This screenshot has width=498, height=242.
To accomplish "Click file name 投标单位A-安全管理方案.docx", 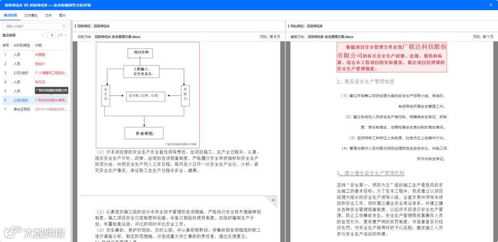I will [x=118, y=37].
